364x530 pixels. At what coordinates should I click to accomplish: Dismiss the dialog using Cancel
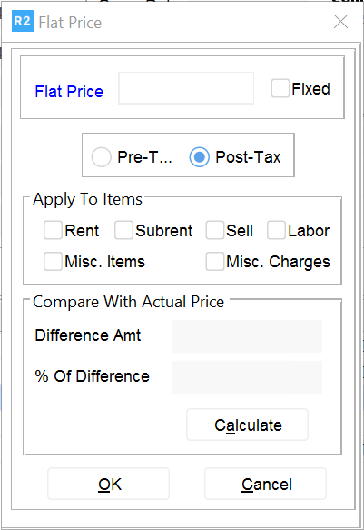click(x=265, y=484)
